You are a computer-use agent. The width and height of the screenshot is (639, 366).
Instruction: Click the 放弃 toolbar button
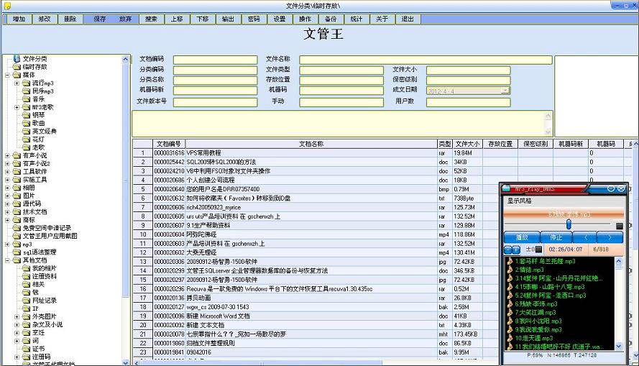tap(126, 19)
